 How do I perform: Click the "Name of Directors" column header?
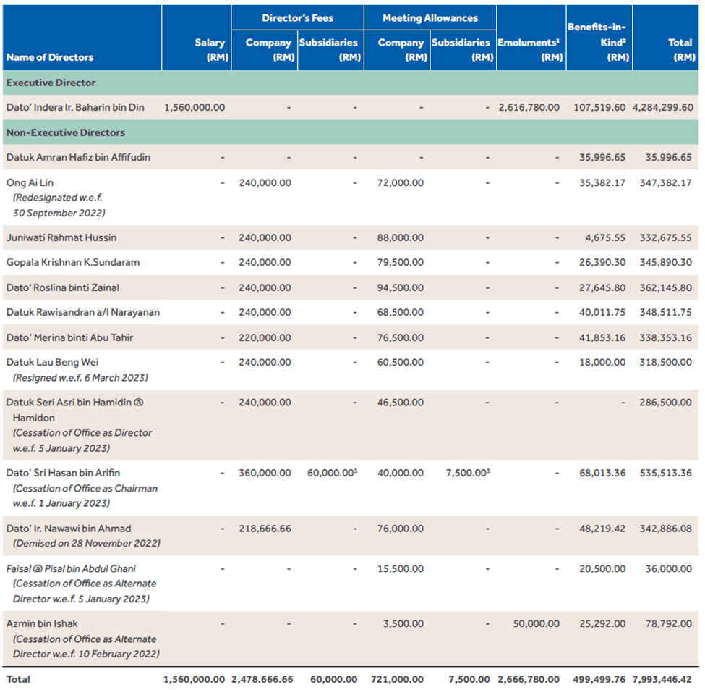point(50,57)
